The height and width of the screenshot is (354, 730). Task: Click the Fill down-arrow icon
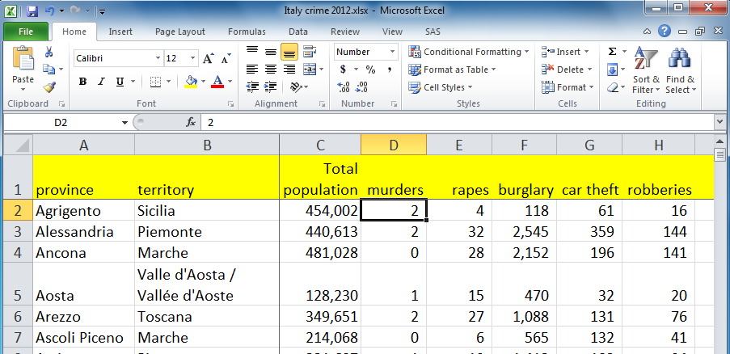tap(613, 70)
